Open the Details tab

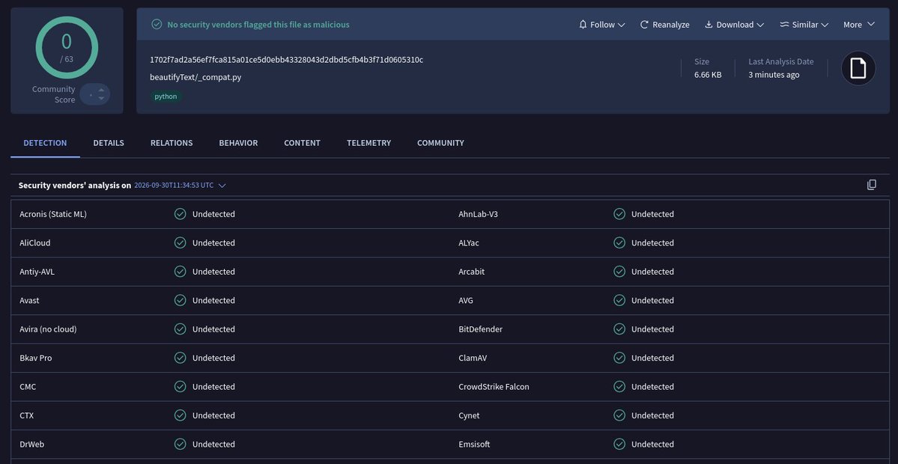click(109, 143)
